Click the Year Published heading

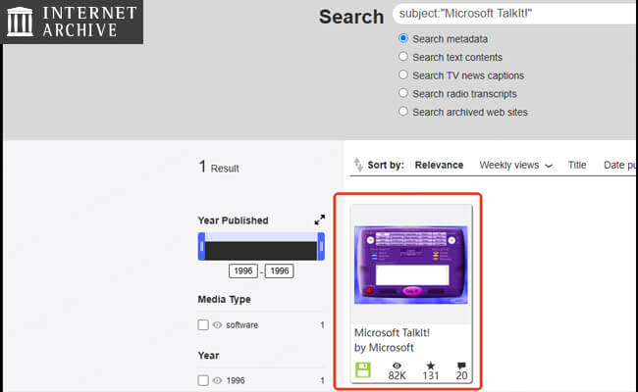234,220
